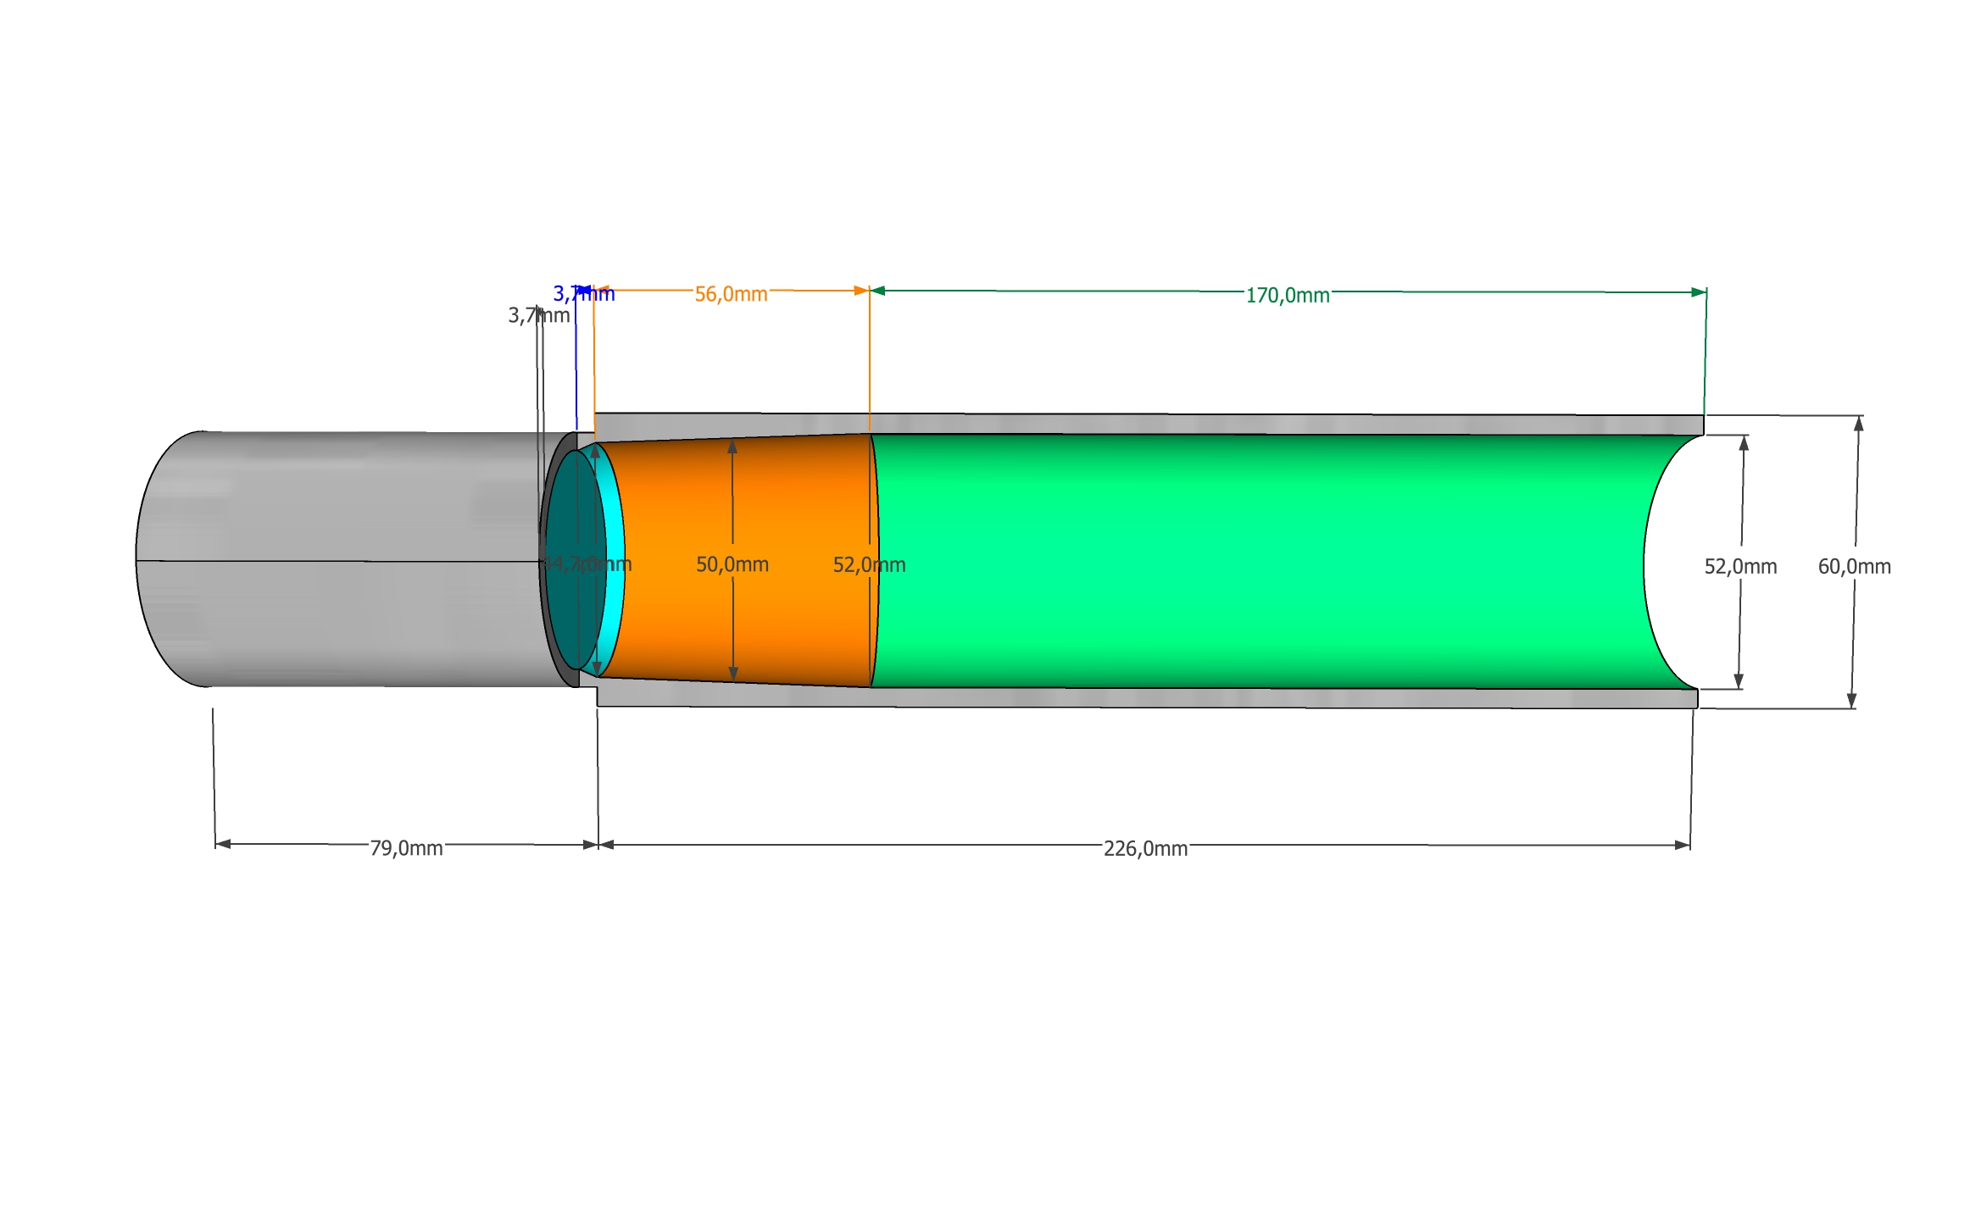The height and width of the screenshot is (1210, 1970).
Task: Click the 79,0mm length label
Action: 406,848
